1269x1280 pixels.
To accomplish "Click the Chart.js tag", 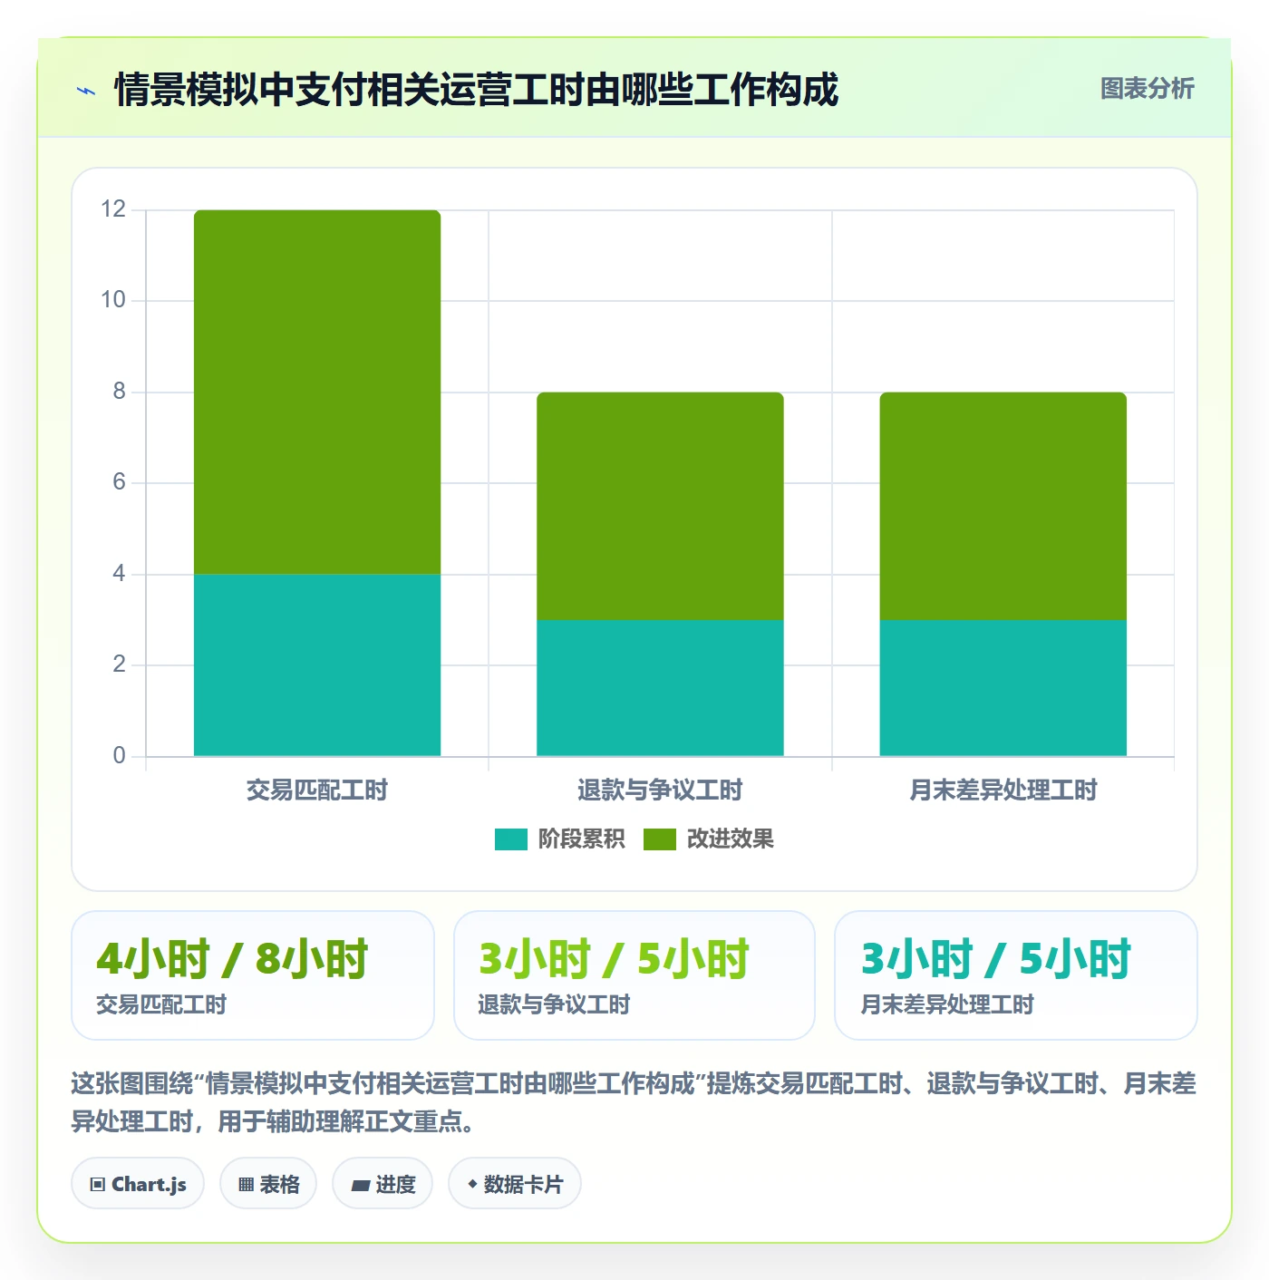I will pyautogui.click(x=138, y=1184).
